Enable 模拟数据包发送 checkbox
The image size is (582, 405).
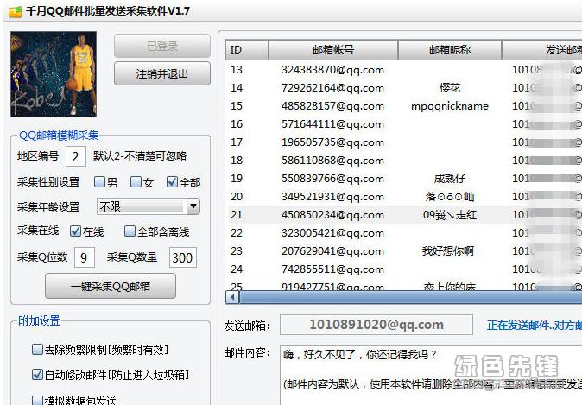tap(37, 400)
